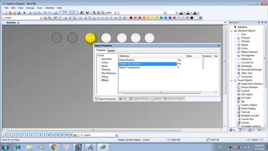Open TIA V15 from the taskbar
Screen dimensions: 268x151
[x=78, y=147]
